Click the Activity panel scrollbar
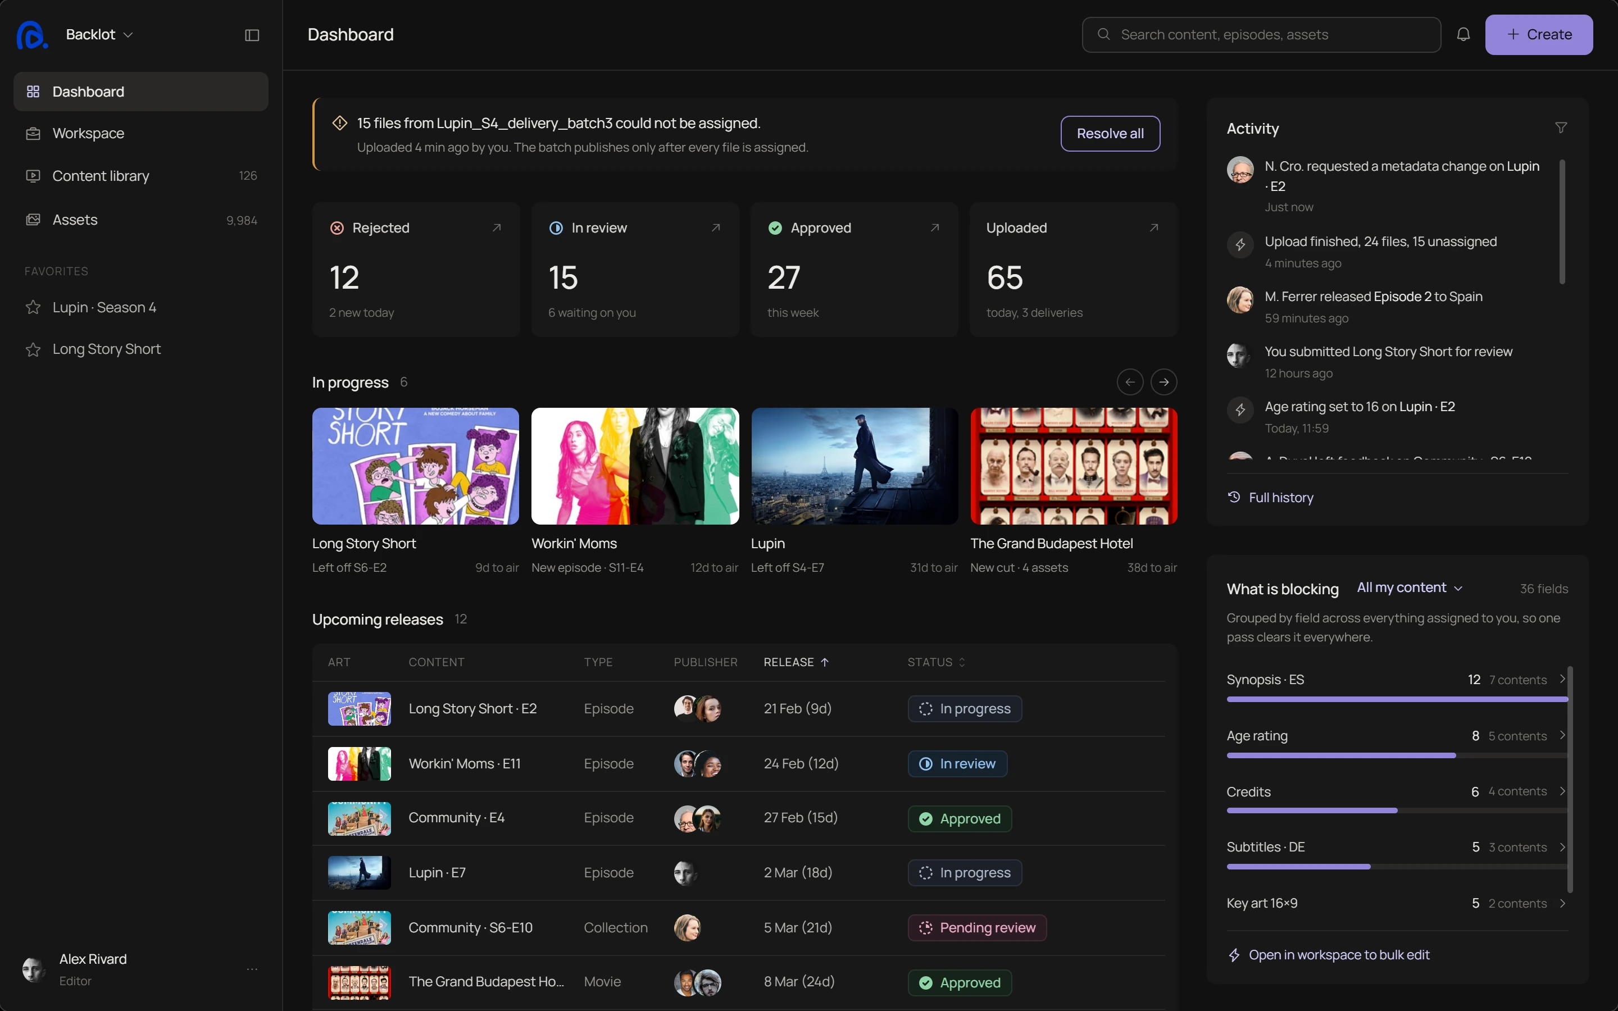Viewport: 1618px width, 1011px height. [x=1562, y=221]
